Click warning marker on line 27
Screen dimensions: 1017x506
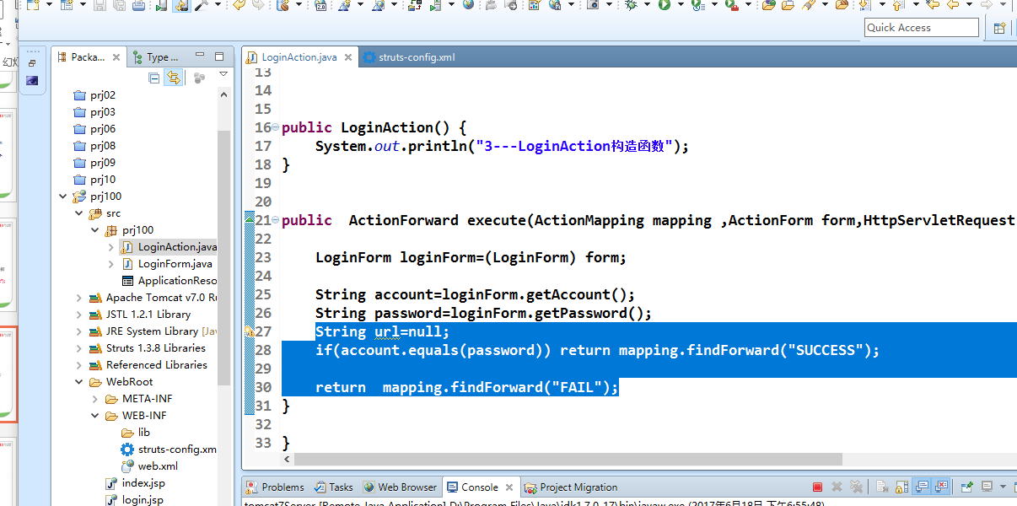coord(249,332)
